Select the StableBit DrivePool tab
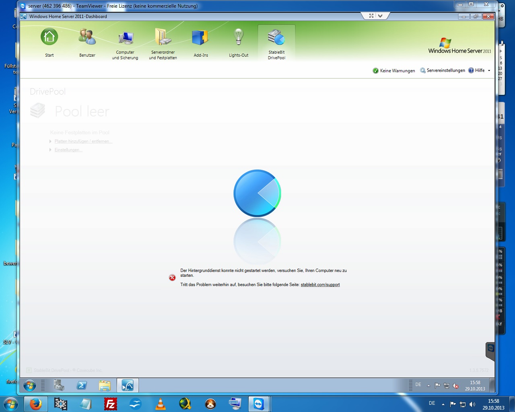The image size is (515, 412). [x=276, y=43]
